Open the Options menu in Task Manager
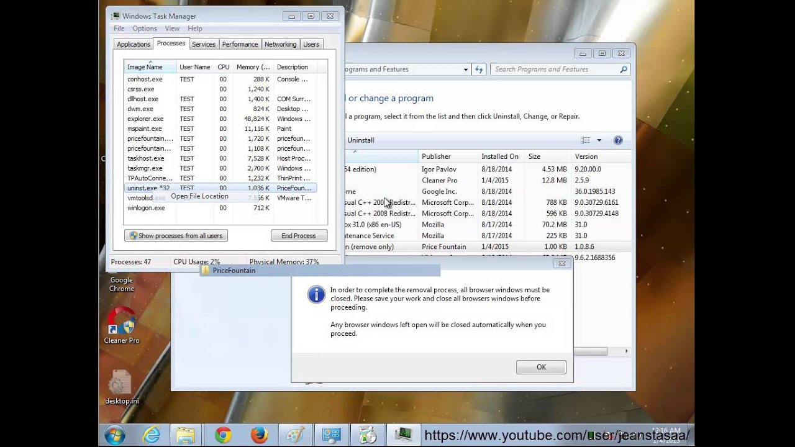The image size is (795, 447). 144,29
